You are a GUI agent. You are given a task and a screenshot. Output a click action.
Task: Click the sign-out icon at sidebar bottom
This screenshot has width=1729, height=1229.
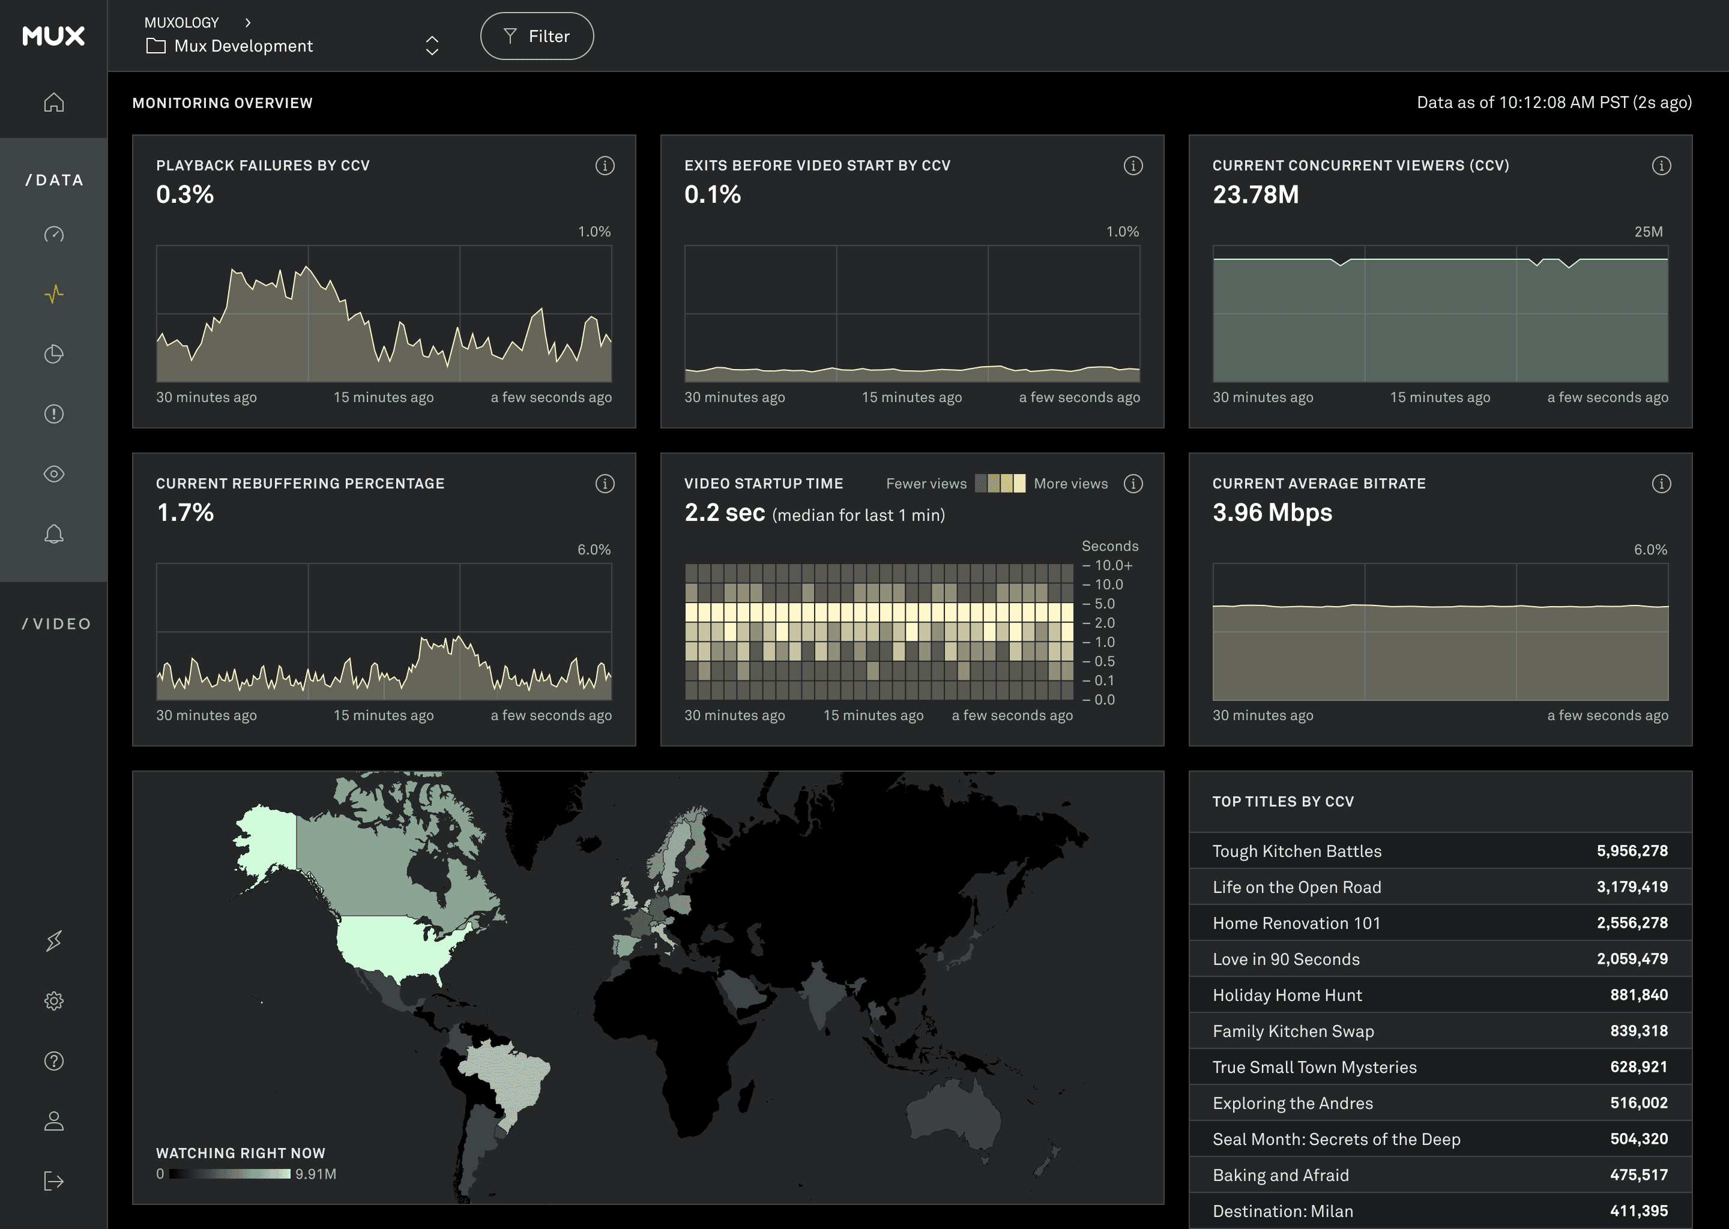[x=53, y=1180]
